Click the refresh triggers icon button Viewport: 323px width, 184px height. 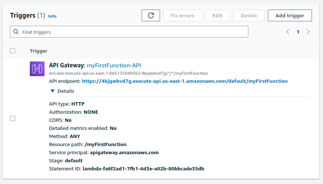151,15
